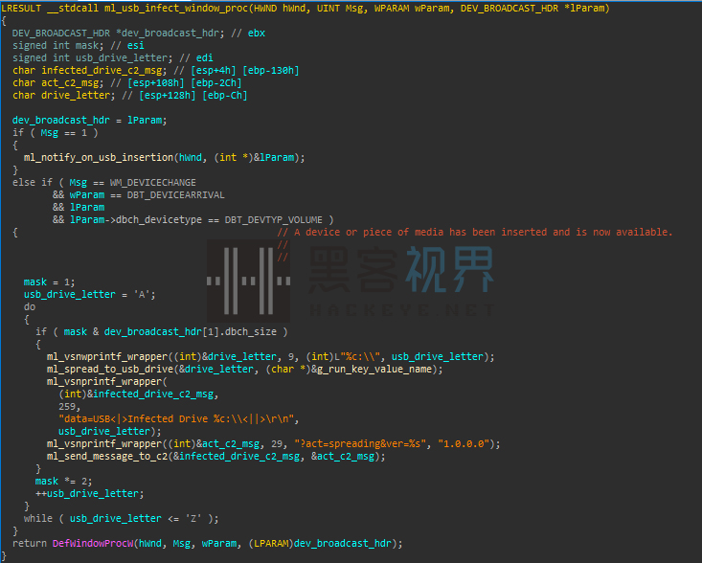Click the 'mask *= 2;' statement
The image size is (702, 563).
tap(63, 481)
